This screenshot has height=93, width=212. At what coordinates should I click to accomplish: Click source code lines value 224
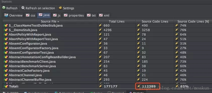(145, 80)
